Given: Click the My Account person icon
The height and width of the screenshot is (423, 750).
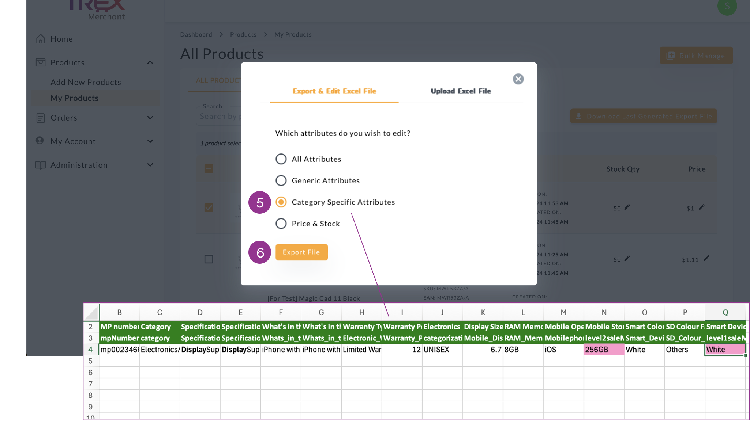Looking at the screenshot, I should click(x=40, y=141).
